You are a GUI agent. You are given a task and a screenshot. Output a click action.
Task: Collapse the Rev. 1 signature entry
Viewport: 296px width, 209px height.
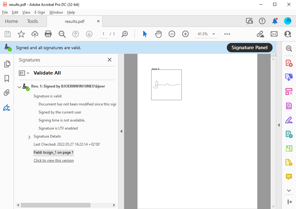click(19, 87)
